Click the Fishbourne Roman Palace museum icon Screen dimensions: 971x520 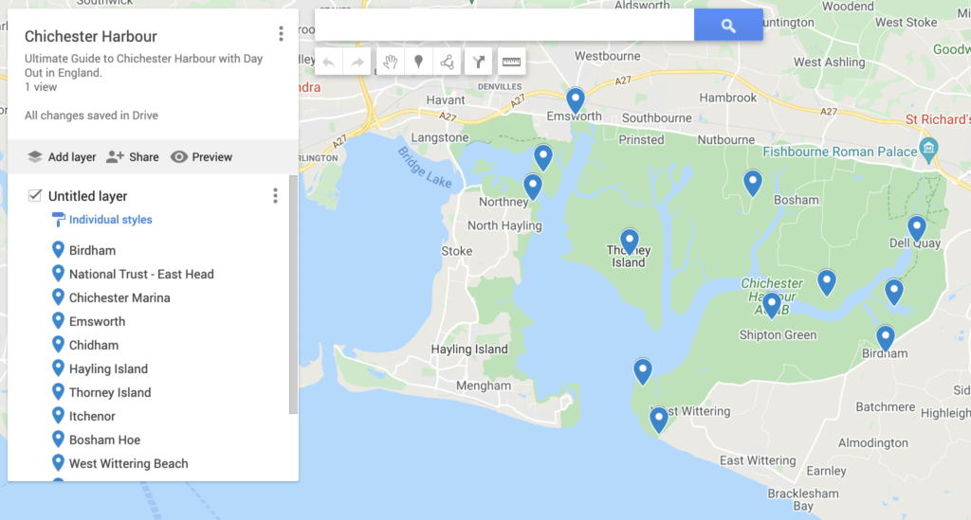(x=928, y=149)
